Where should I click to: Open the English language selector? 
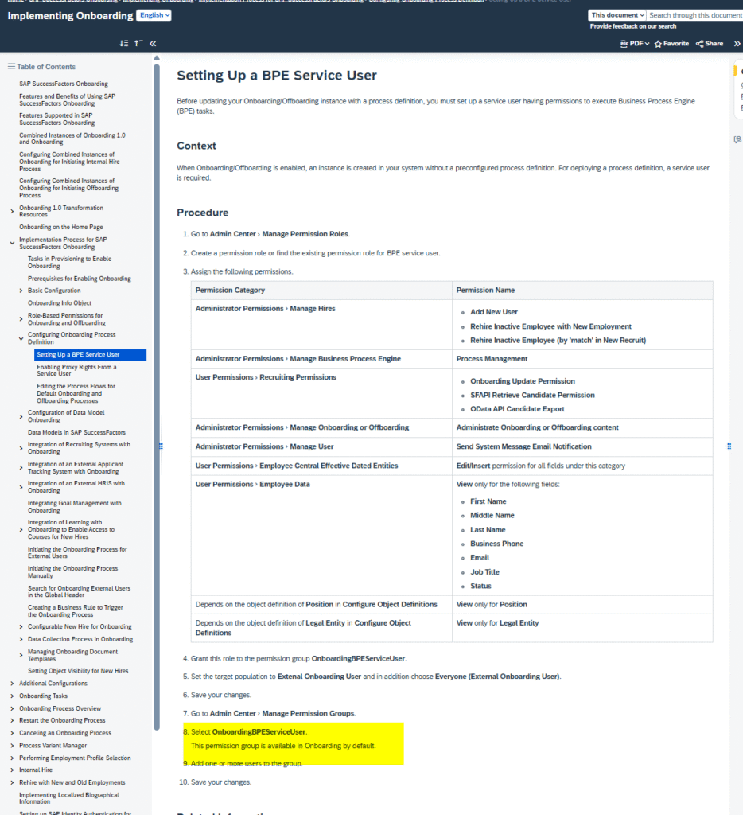[x=154, y=15]
